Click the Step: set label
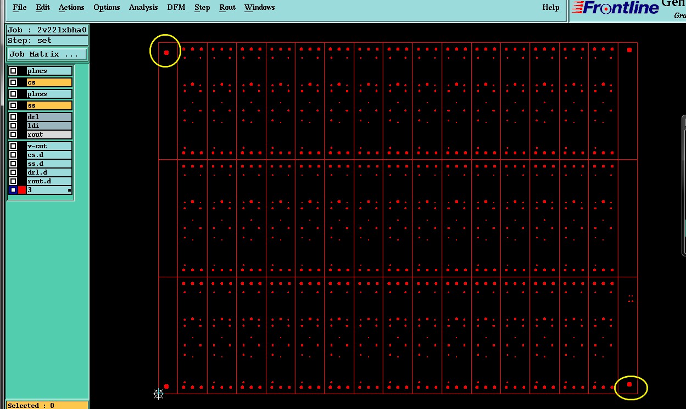Image resolution: width=686 pixels, height=409 pixels. point(47,41)
